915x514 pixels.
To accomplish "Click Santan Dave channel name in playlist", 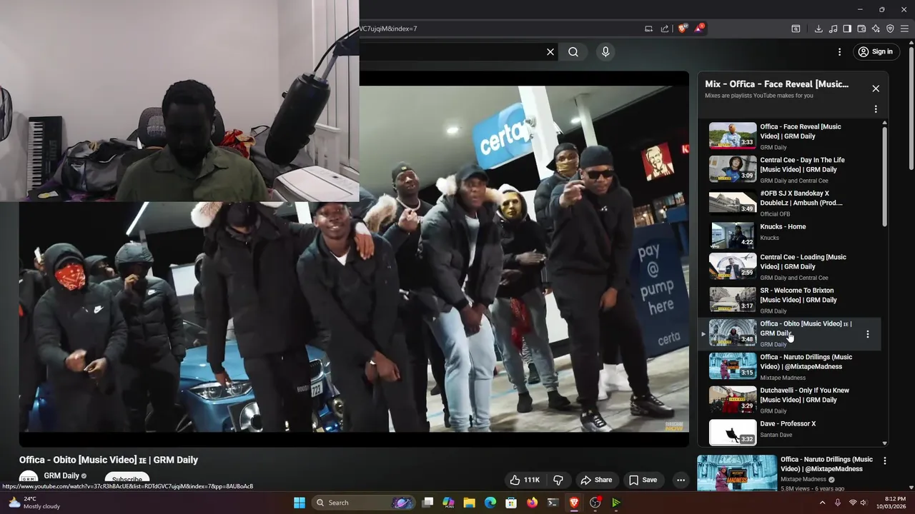I will coord(776,435).
